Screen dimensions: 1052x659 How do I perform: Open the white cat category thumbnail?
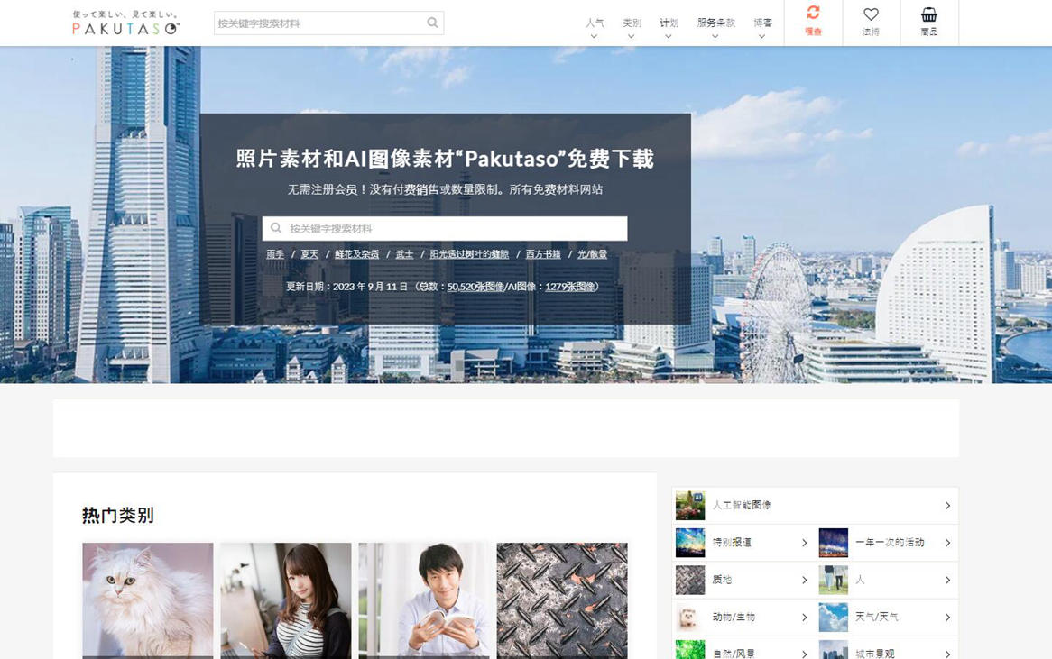tap(148, 600)
